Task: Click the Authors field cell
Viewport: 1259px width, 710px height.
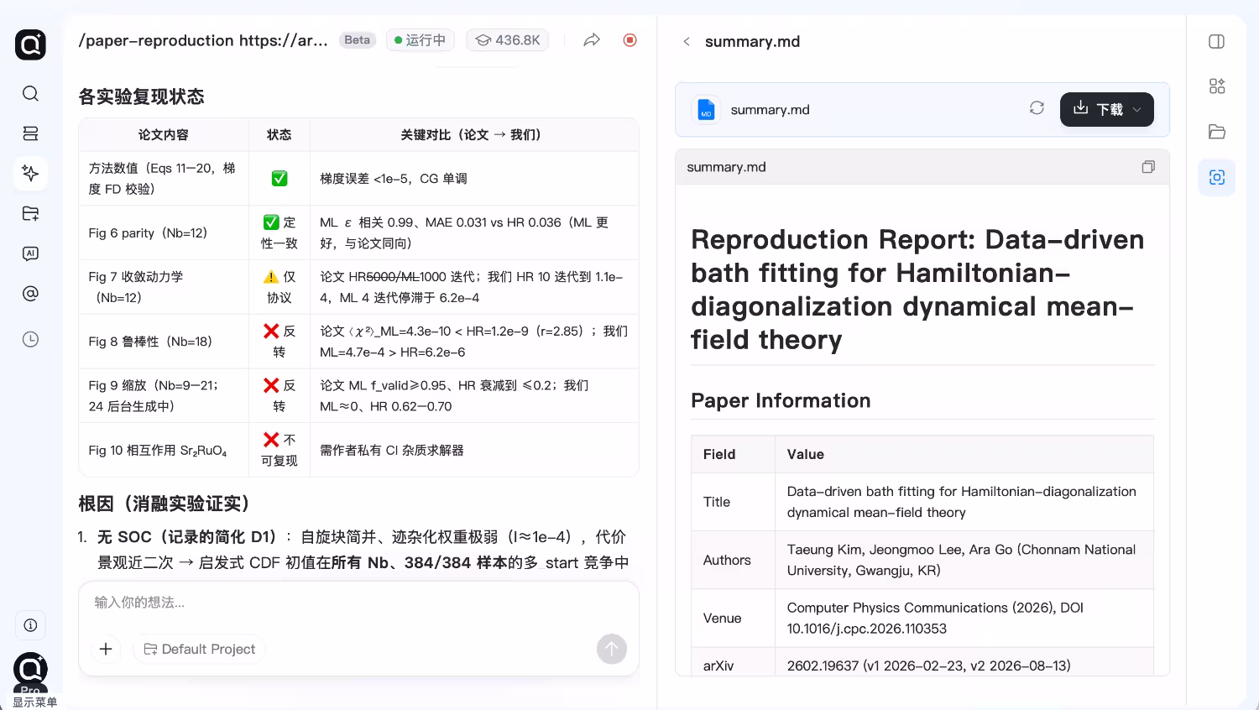Action: (733, 560)
